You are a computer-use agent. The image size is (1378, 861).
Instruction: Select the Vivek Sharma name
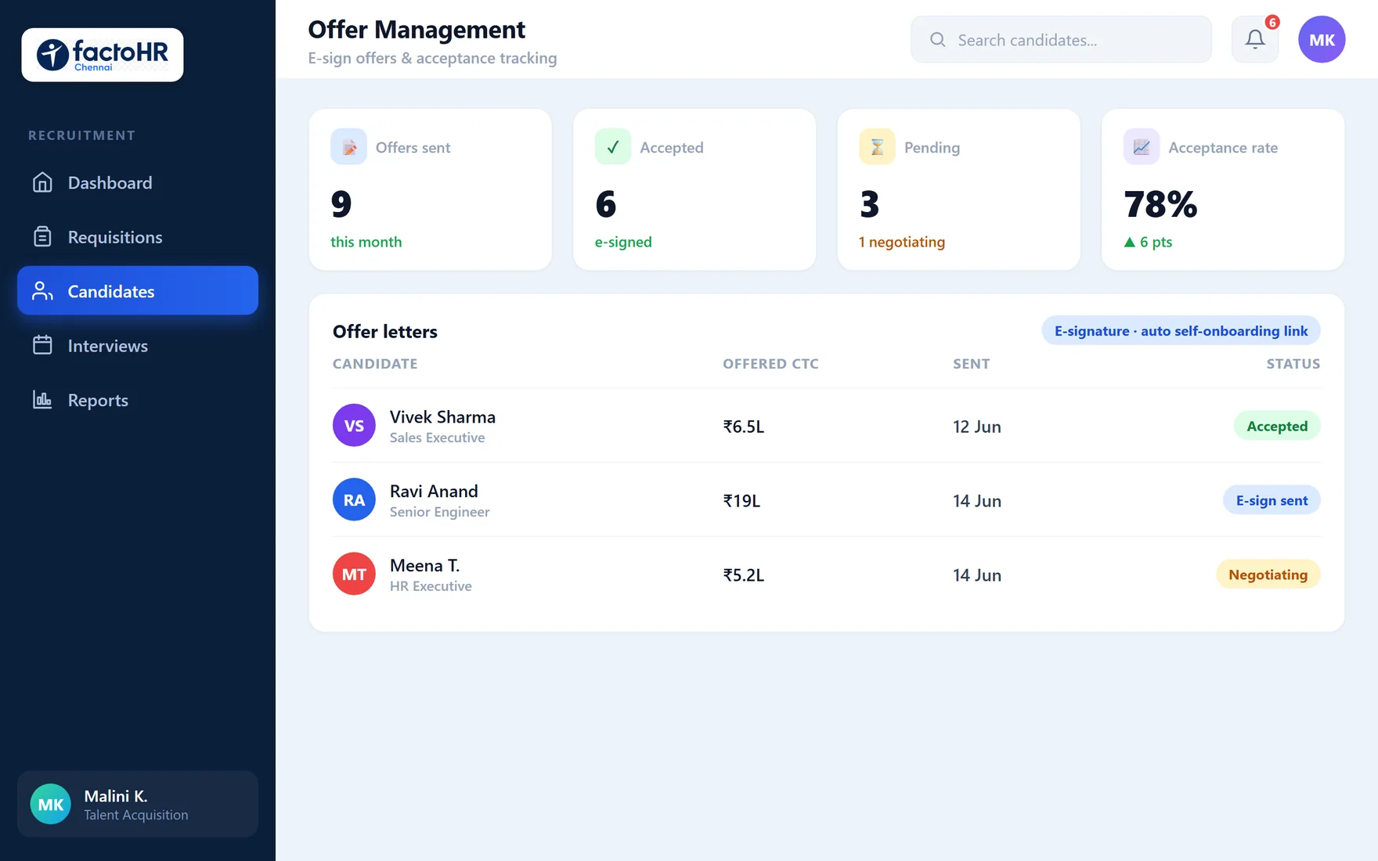442,416
